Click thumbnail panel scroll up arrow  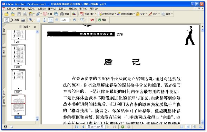pos(37,32)
